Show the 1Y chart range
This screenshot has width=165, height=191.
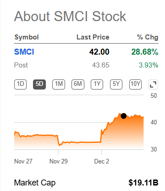coord(97,84)
